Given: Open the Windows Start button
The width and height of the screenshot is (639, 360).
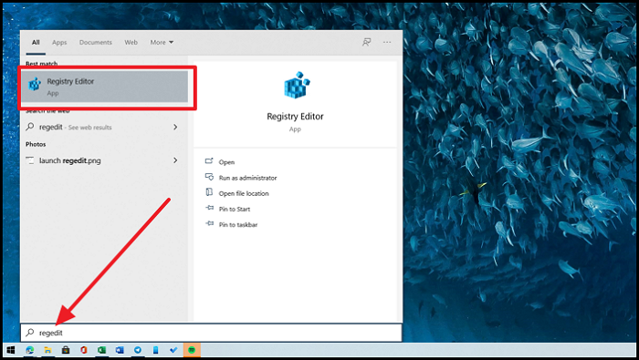Looking at the screenshot, I should coord(11,350).
